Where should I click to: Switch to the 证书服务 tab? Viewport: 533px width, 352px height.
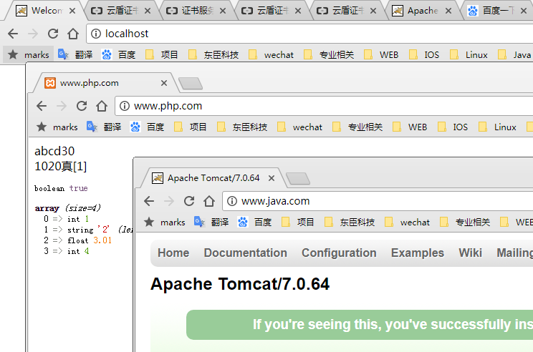tap(196, 11)
